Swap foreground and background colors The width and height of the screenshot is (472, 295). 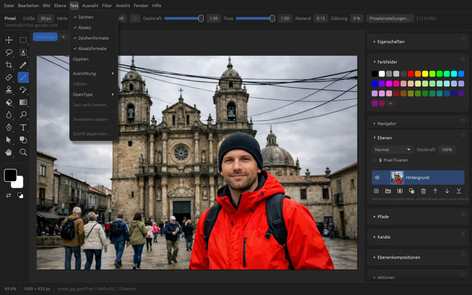pyautogui.click(x=9, y=195)
